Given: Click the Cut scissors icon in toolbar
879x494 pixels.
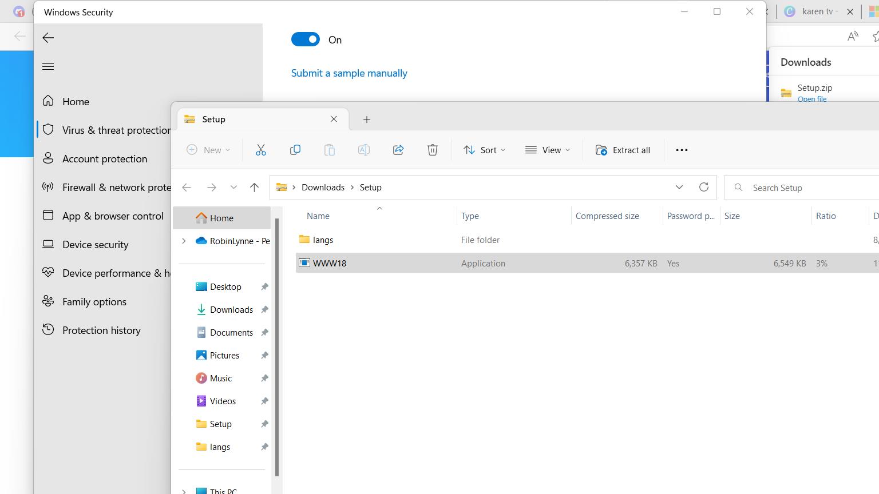Looking at the screenshot, I should pyautogui.click(x=261, y=150).
